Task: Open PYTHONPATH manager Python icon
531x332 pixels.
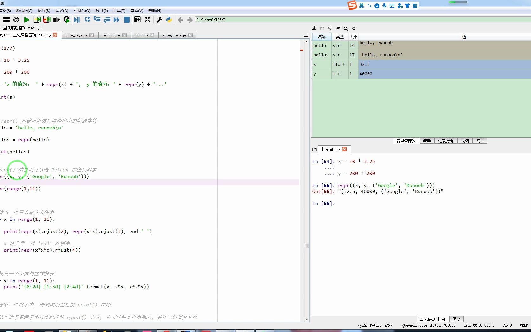Action: coord(169,20)
